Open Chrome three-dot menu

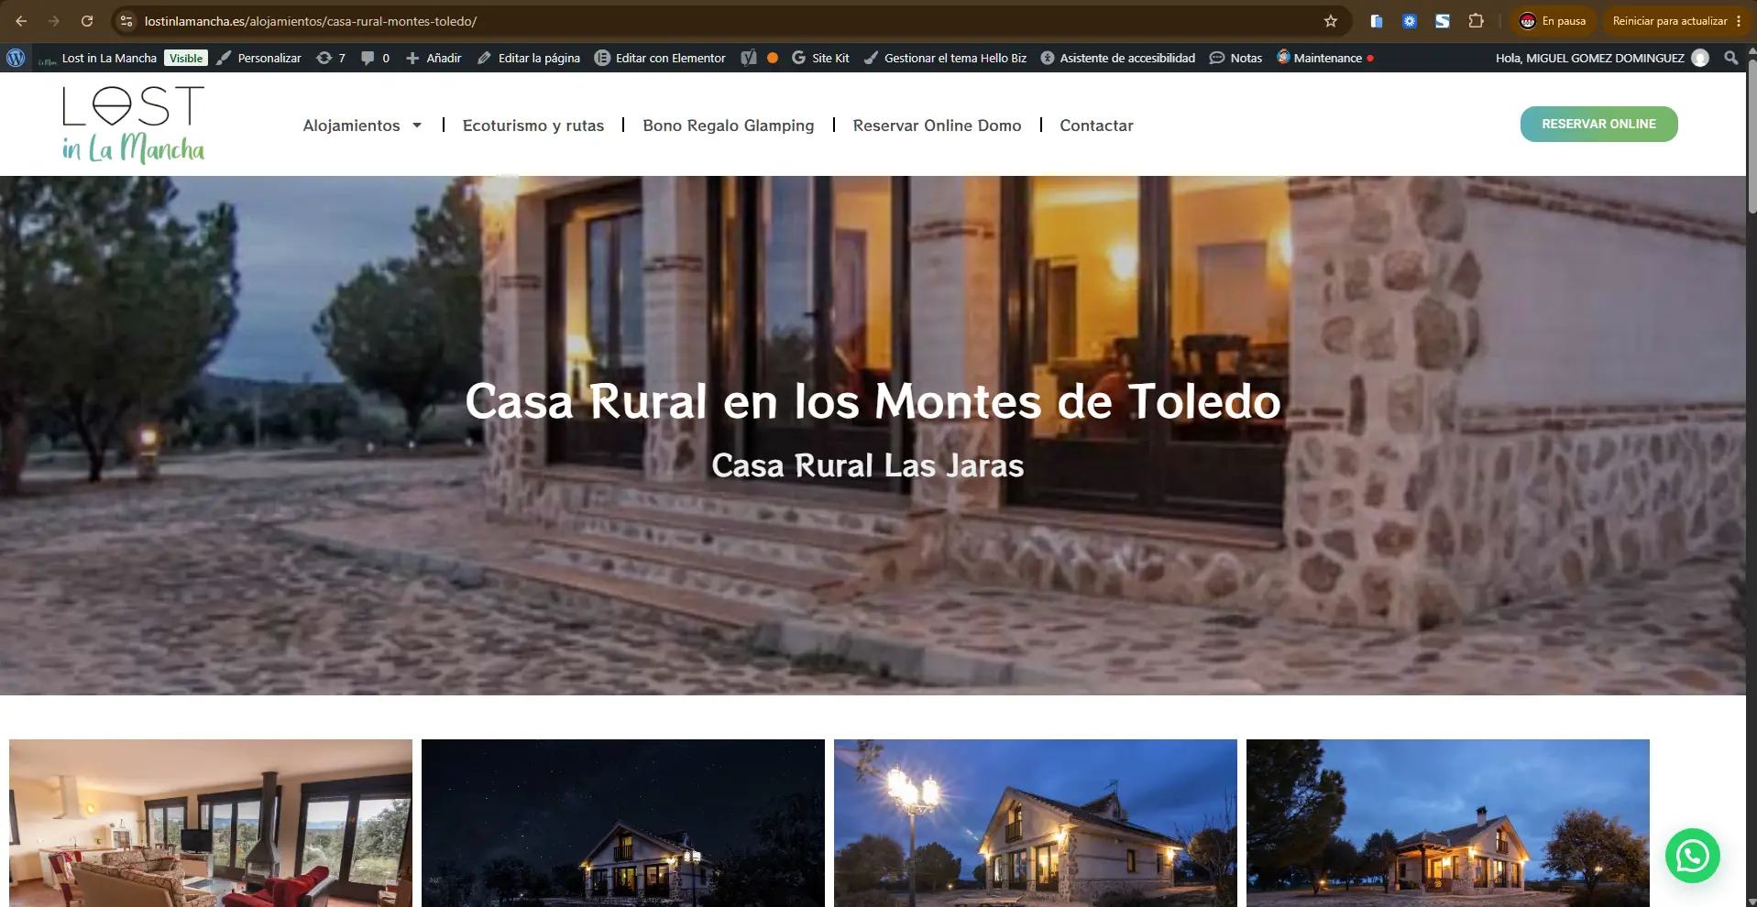(1739, 21)
